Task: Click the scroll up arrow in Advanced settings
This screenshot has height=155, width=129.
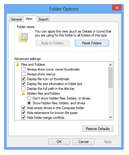Action: click(x=111, y=65)
